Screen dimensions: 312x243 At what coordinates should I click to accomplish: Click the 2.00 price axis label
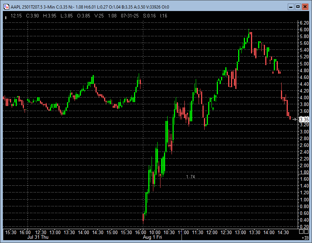click(x=304, y=165)
